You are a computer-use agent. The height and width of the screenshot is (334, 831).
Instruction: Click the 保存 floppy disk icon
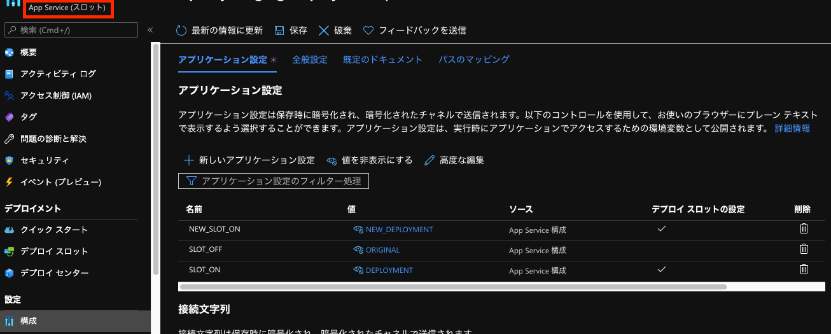(279, 30)
